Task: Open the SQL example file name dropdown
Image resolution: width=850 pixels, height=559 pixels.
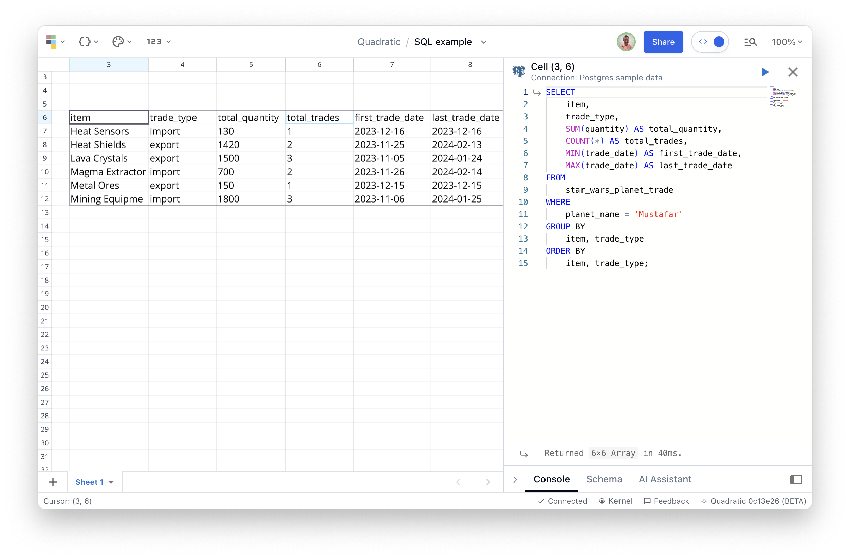Action: 484,42
